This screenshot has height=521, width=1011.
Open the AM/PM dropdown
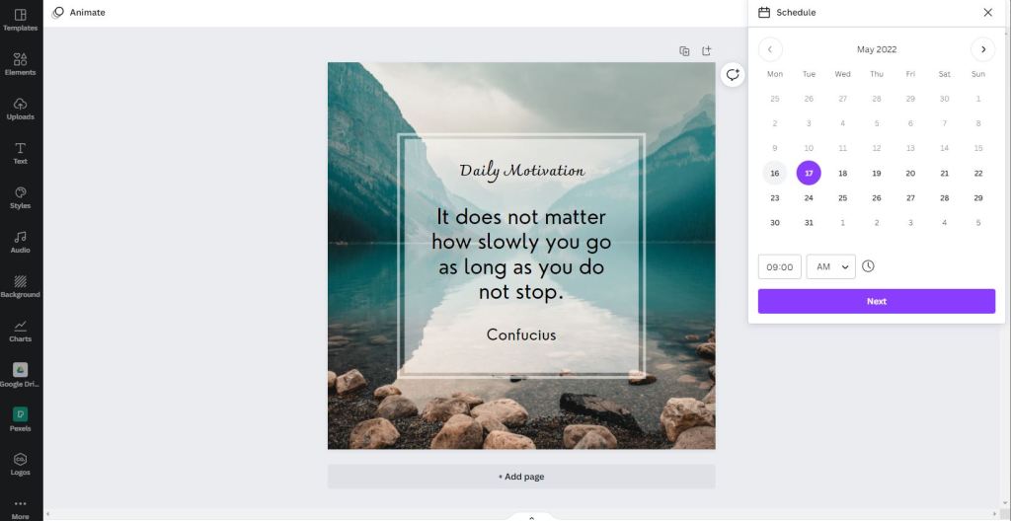pyautogui.click(x=830, y=267)
